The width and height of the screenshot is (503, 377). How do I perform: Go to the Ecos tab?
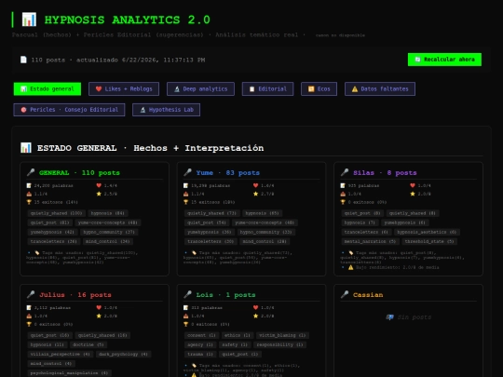[x=319, y=88]
